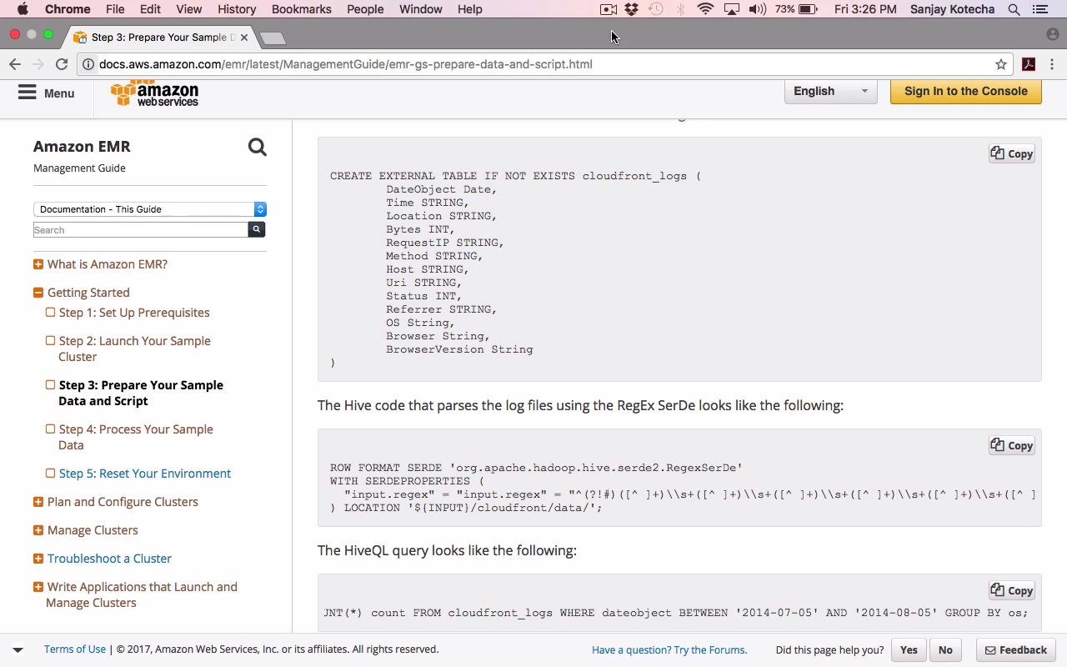Viewport: 1067px width, 667px height.
Task: Open the Documentation - This Guide dropdown
Action: pos(150,209)
